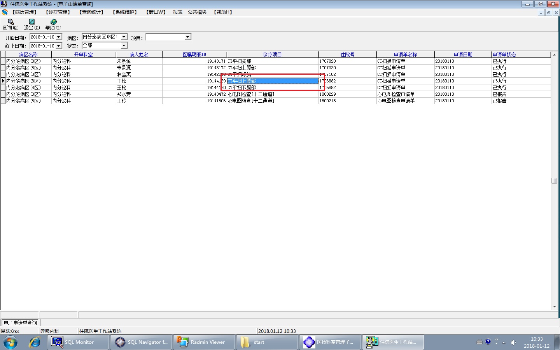
Task: Click the volume speaker tray icon
Action: 513,343
